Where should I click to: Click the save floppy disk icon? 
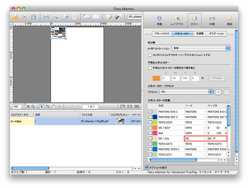(33, 17)
